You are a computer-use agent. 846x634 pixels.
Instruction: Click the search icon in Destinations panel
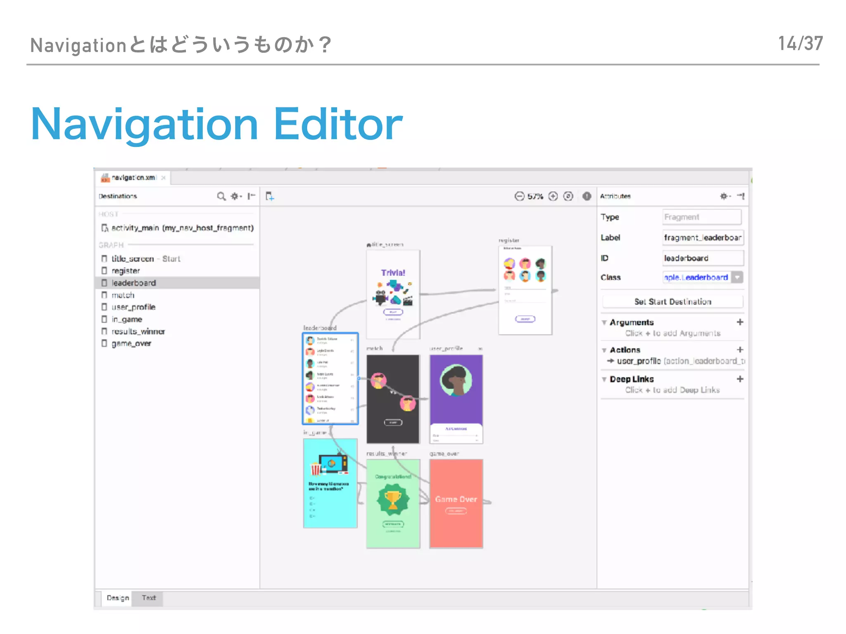pos(221,196)
